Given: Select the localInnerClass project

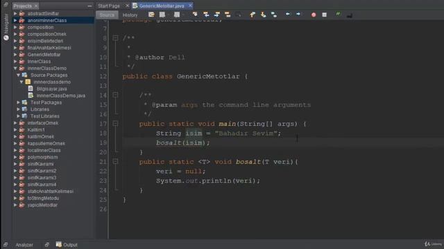Looking at the screenshot, I should click(44, 150).
